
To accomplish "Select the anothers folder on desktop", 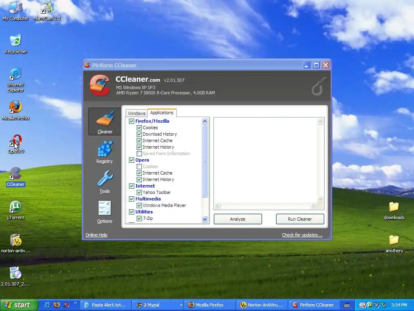I will (x=394, y=243).
